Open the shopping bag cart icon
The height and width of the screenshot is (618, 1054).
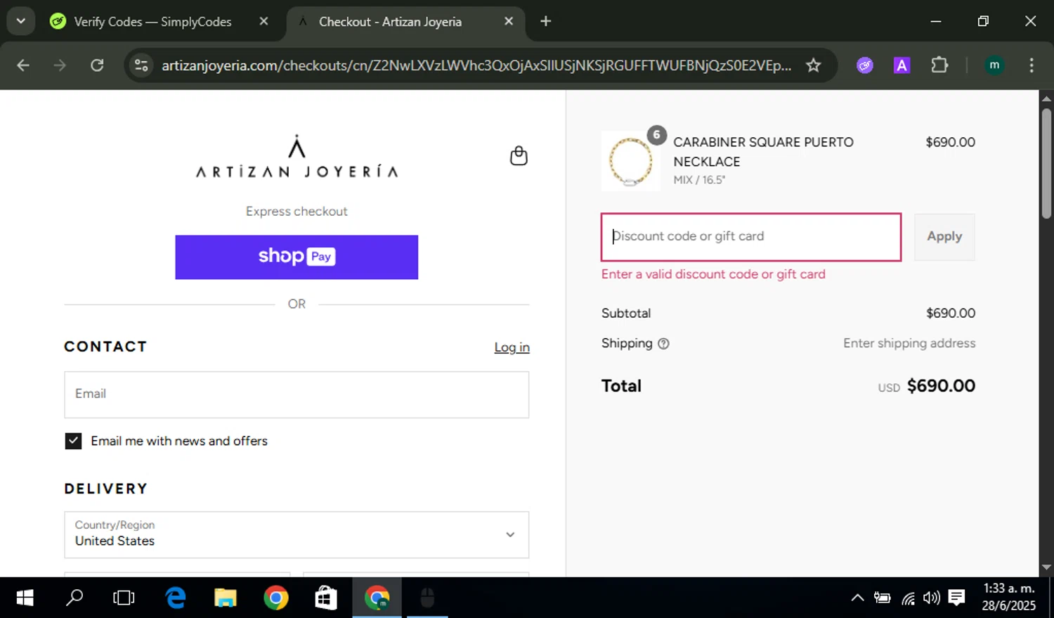pyautogui.click(x=519, y=155)
